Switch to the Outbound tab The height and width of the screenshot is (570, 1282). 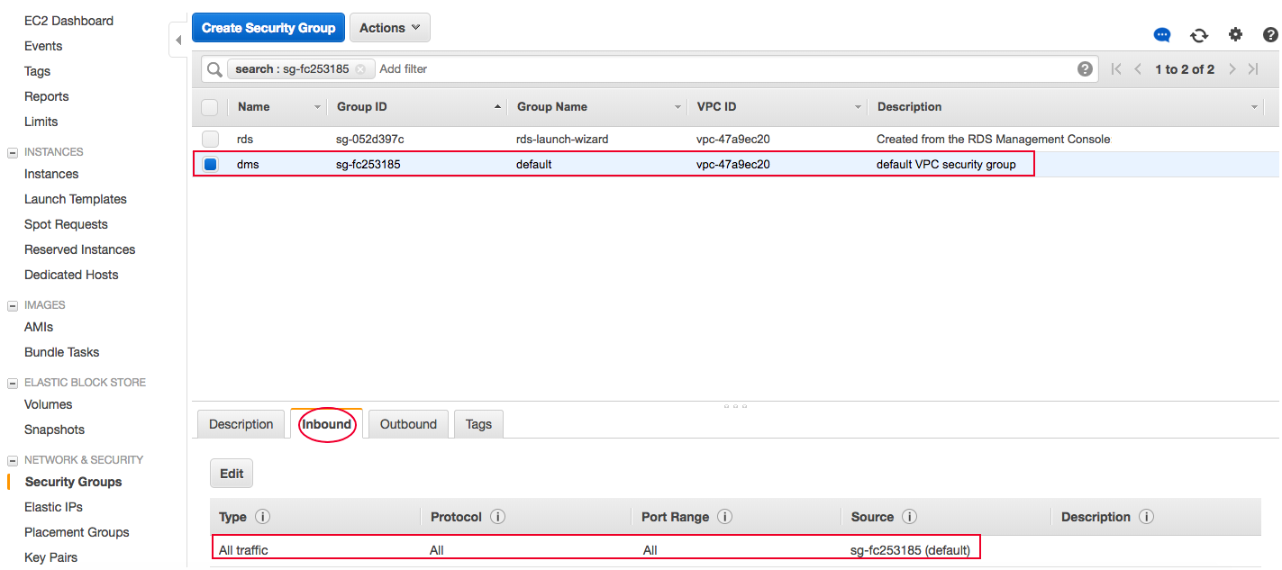point(408,424)
